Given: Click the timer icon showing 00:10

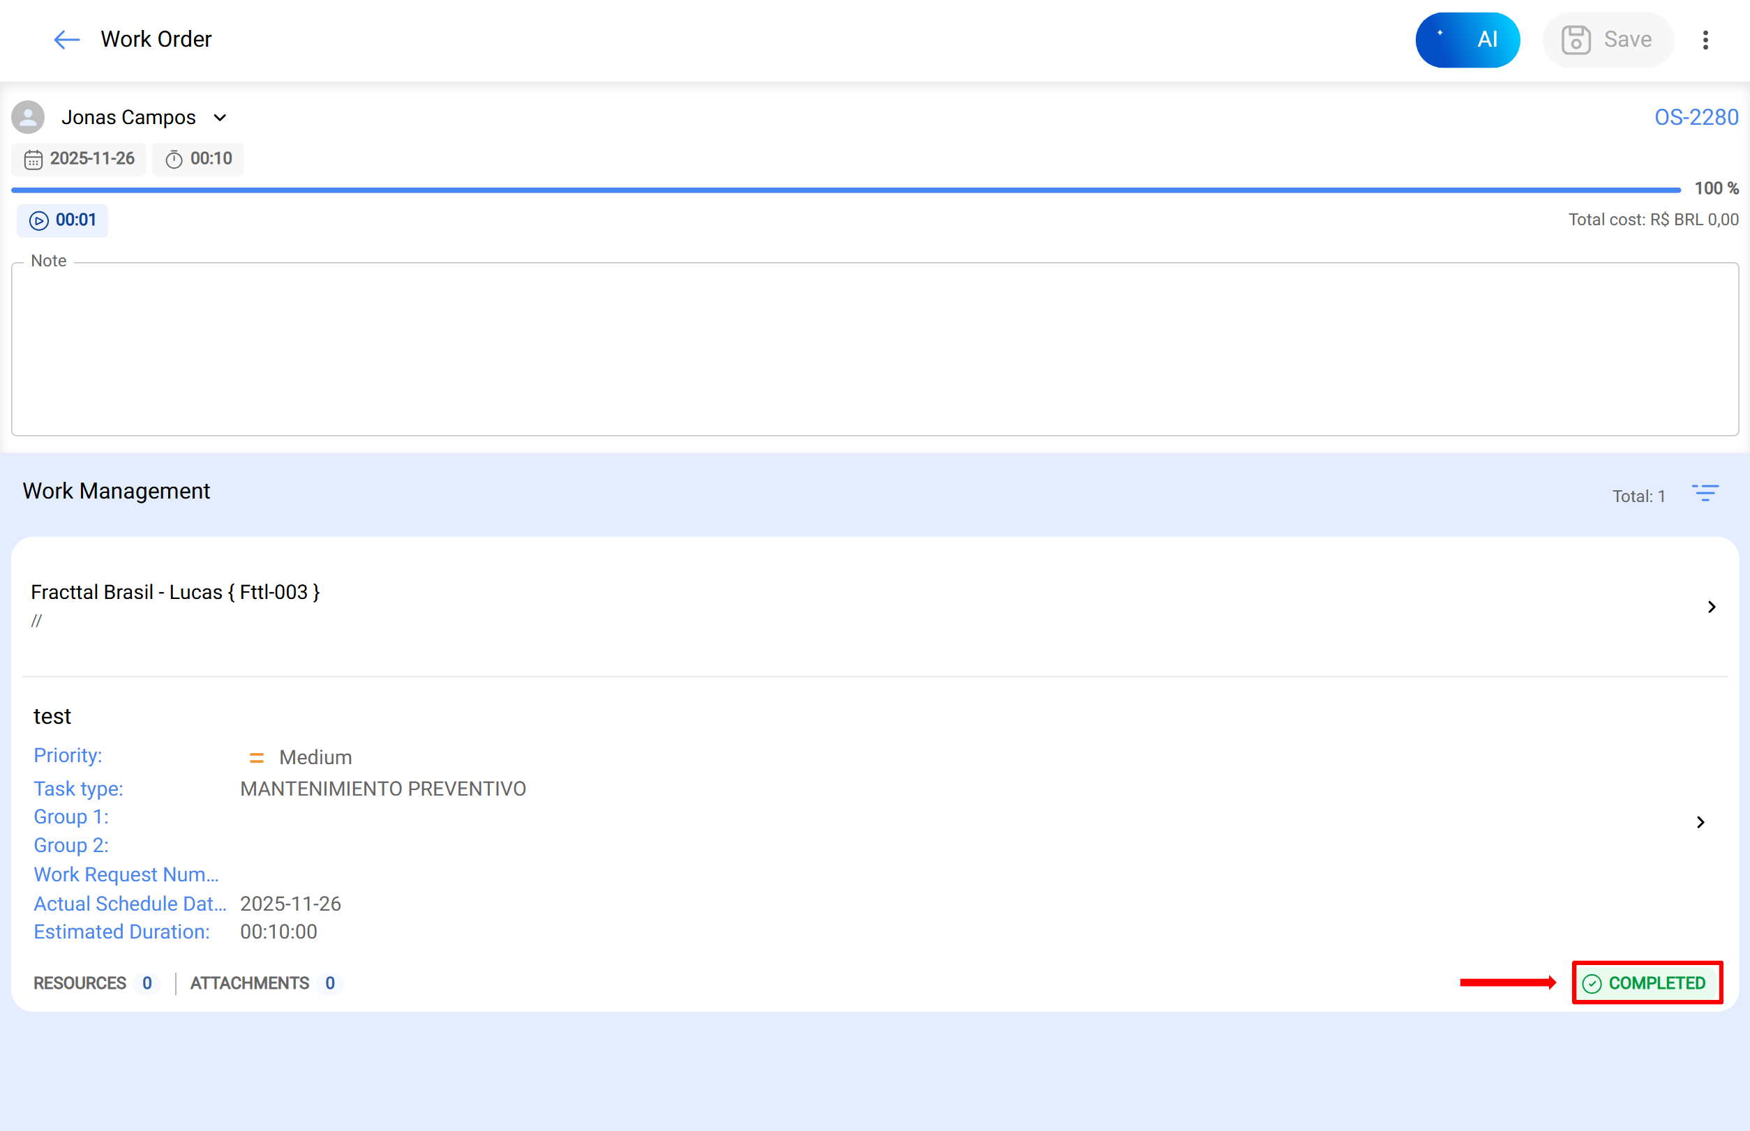Looking at the screenshot, I should (x=174, y=159).
